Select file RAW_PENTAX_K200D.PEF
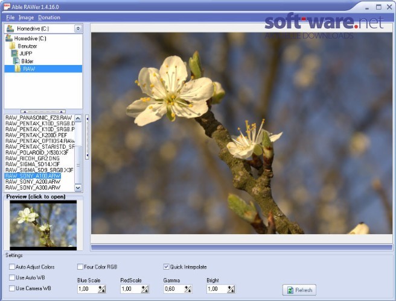 click(36, 135)
